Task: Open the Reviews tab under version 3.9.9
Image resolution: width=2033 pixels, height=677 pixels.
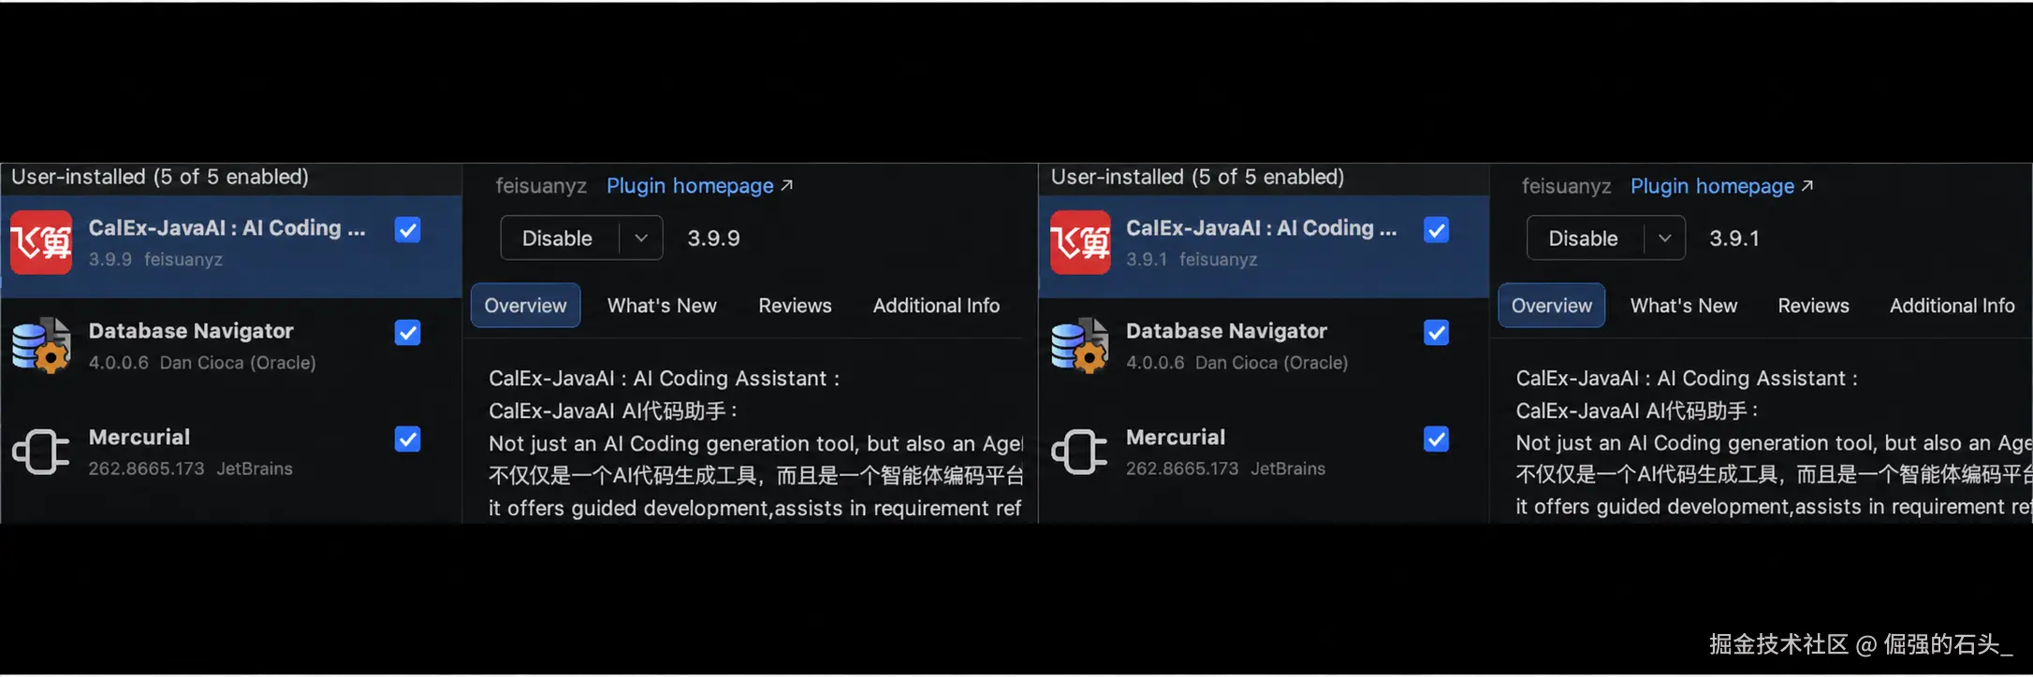Action: pyautogui.click(x=795, y=306)
